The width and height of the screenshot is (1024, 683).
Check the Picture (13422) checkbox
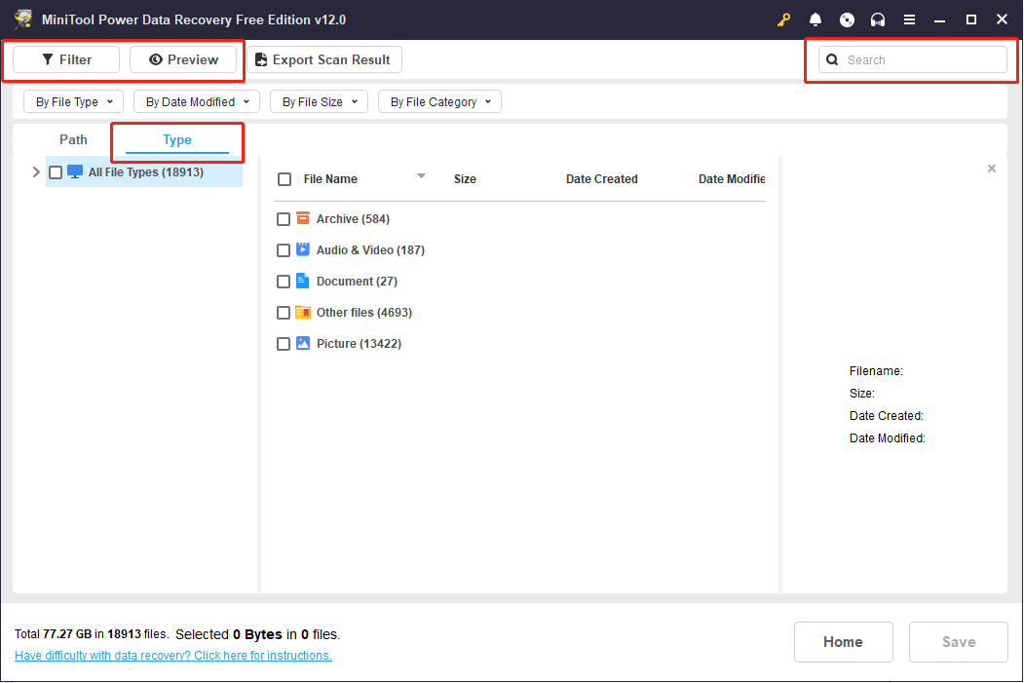pyautogui.click(x=283, y=344)
